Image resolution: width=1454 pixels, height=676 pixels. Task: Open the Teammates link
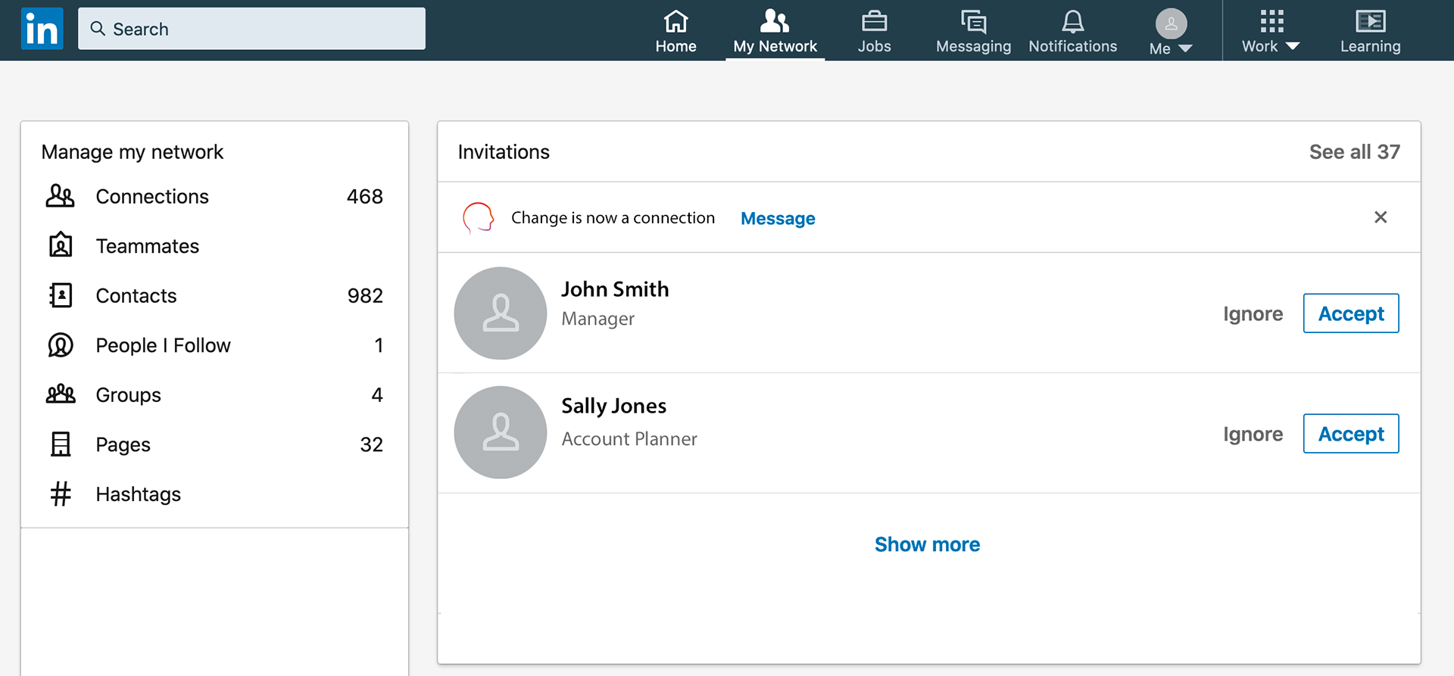coord(147,246)
